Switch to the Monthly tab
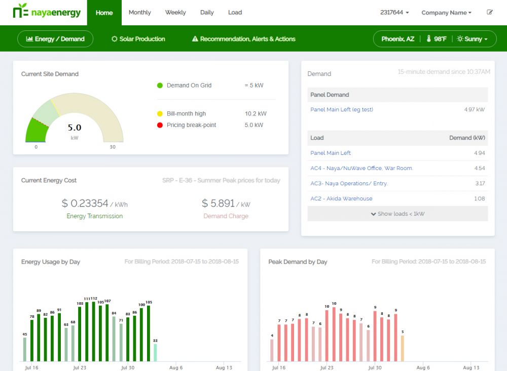This screenshot has width=507, height=371. (139, 13)
